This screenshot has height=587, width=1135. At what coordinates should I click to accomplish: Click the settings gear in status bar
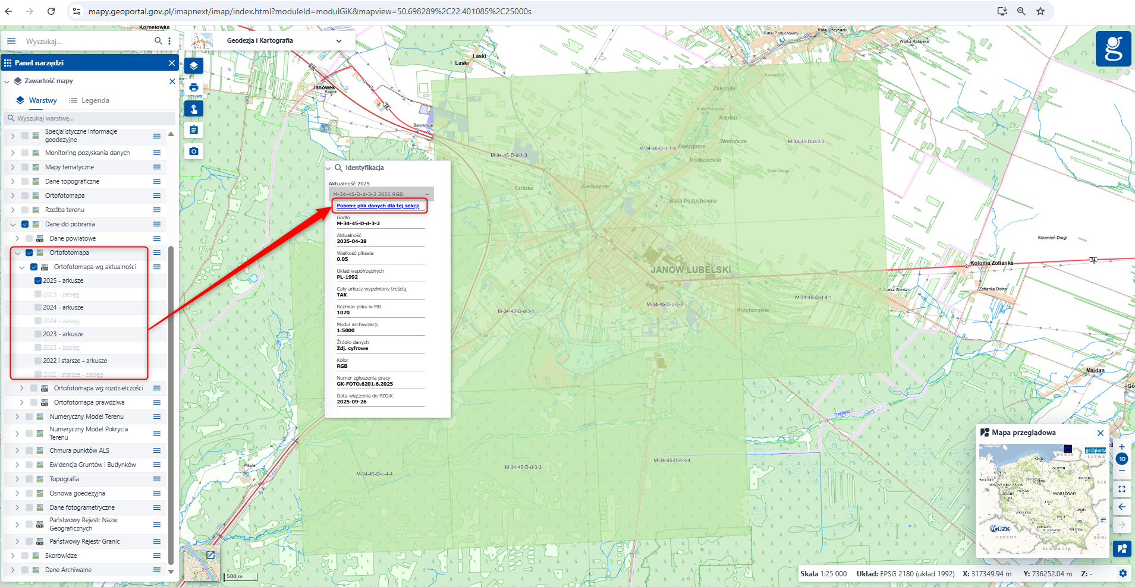[1123, 573]
